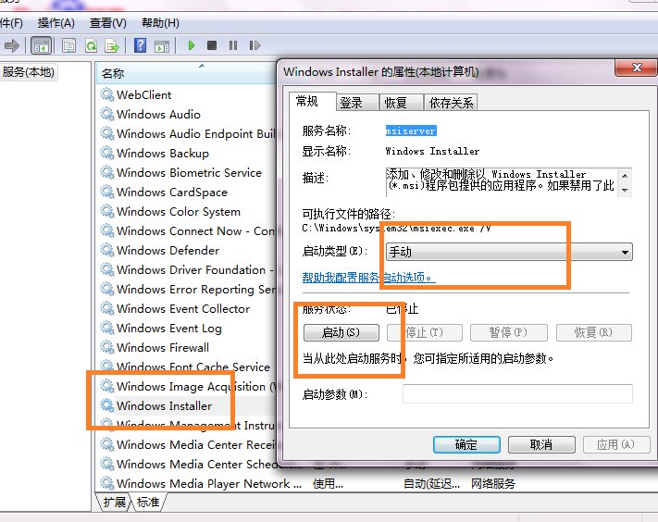The image size is (658, 522).
Task: Switch to the 标准 view tab
Action: [x=148, y=502]
